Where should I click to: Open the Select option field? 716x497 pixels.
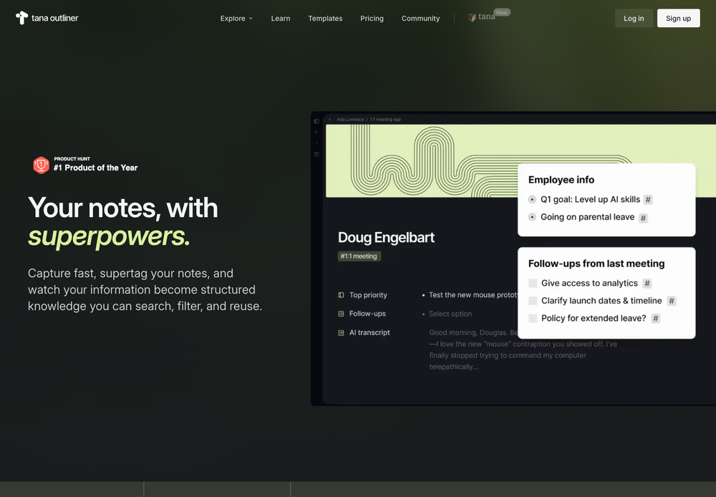(450, 314)
